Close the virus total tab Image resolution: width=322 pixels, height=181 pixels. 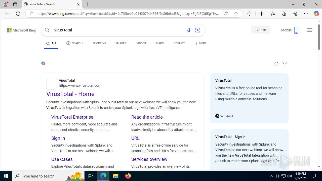[x=78, y=4]
